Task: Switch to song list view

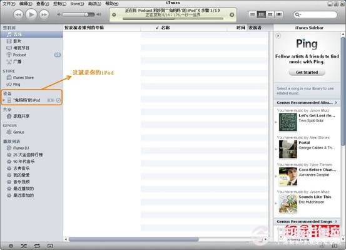Action: point(252,14)
